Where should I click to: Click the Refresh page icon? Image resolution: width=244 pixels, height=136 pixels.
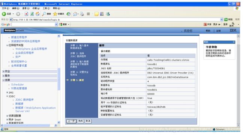[x=32, y=14]
